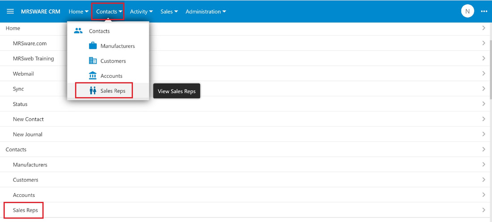The image size is (492, 222).
Task: Open the Sales dropdown menu
Action: (169, 11)
